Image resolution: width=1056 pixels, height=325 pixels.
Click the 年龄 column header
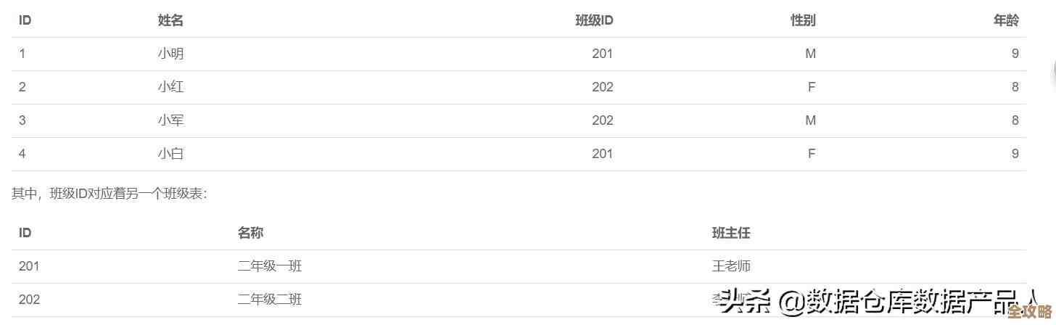[1006, 20]
